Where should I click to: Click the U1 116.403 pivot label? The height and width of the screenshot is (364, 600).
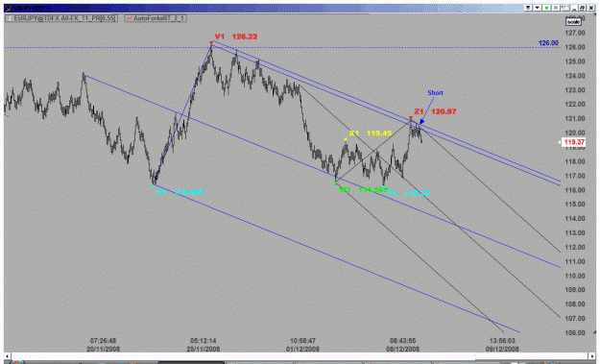(x=180, y=192)
